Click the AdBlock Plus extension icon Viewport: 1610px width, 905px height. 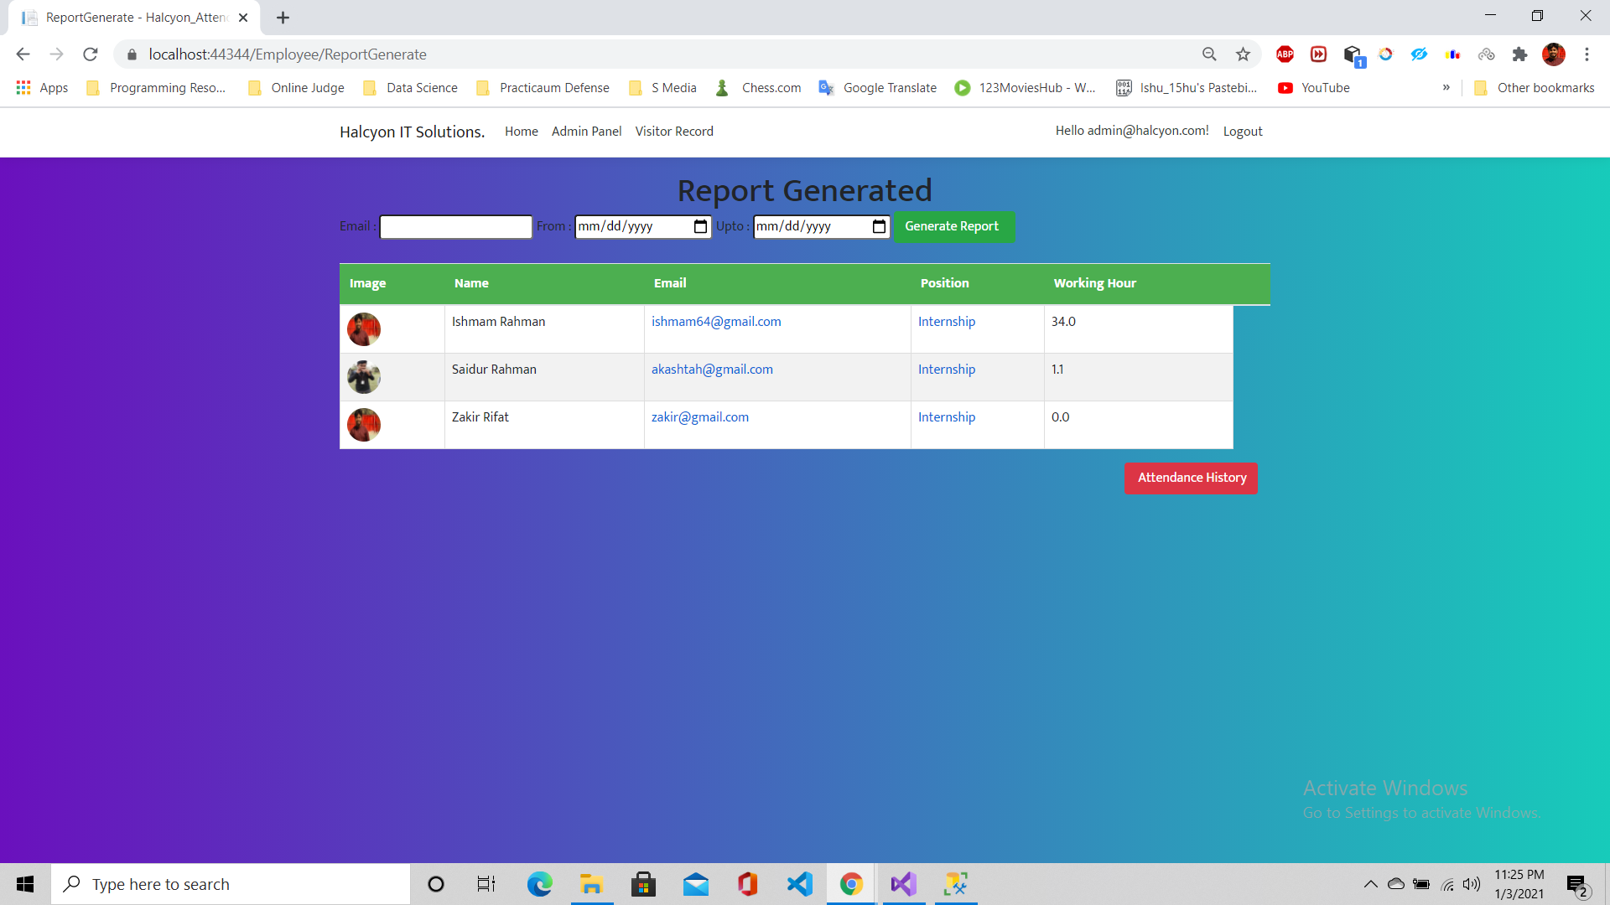1285,54
